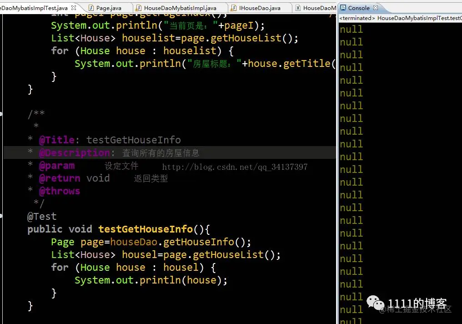This screenshot has width=462, height=324.
Task: Switch to the Page.java editor tab
Action: (x=105, y=8)
